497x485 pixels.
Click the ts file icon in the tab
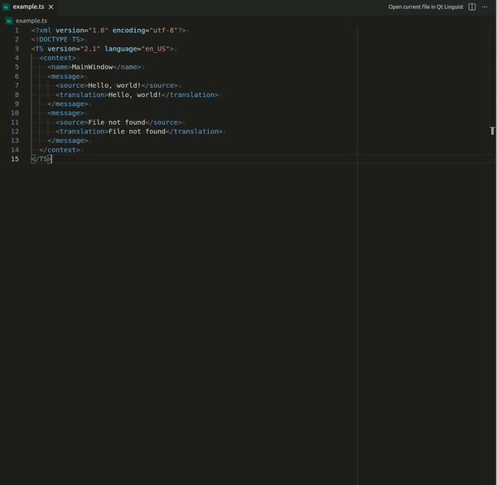coord(6,7)
